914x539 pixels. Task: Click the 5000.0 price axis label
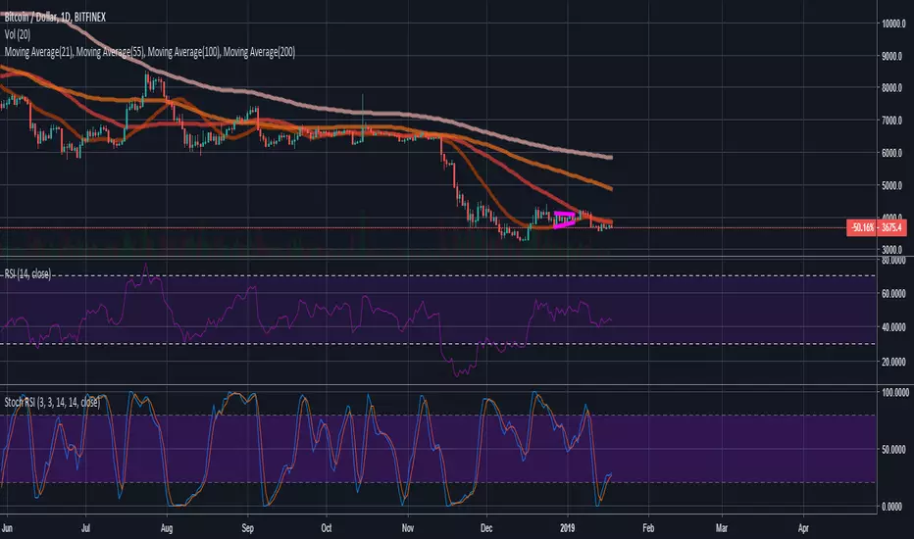coord(891,186)
